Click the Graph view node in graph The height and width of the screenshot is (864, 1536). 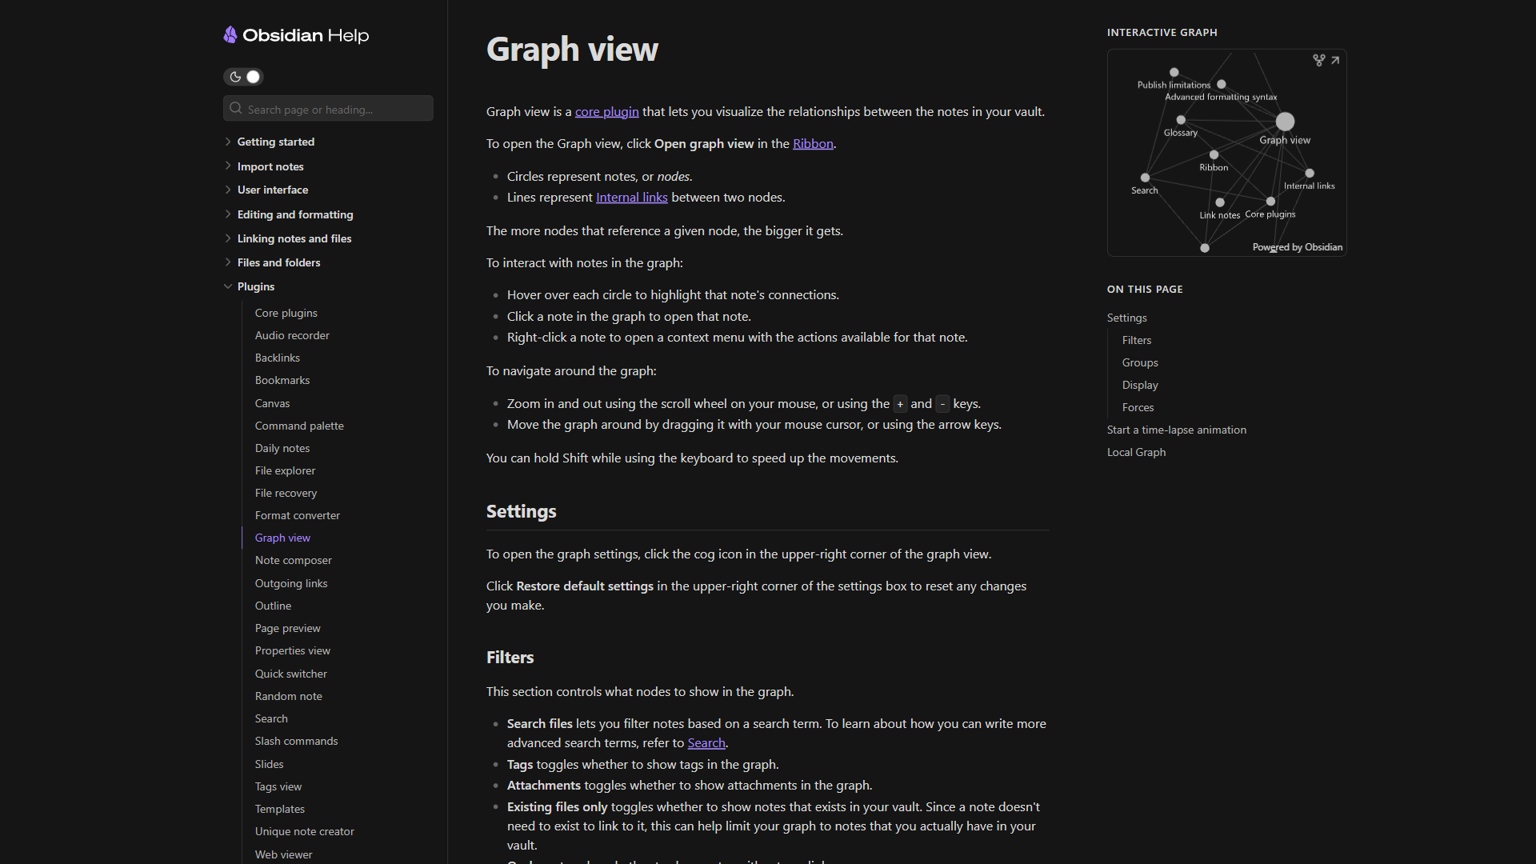1285,122
